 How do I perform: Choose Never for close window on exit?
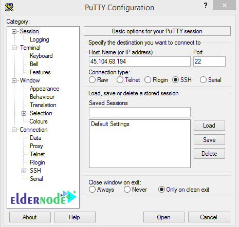[x=127, y=190]
